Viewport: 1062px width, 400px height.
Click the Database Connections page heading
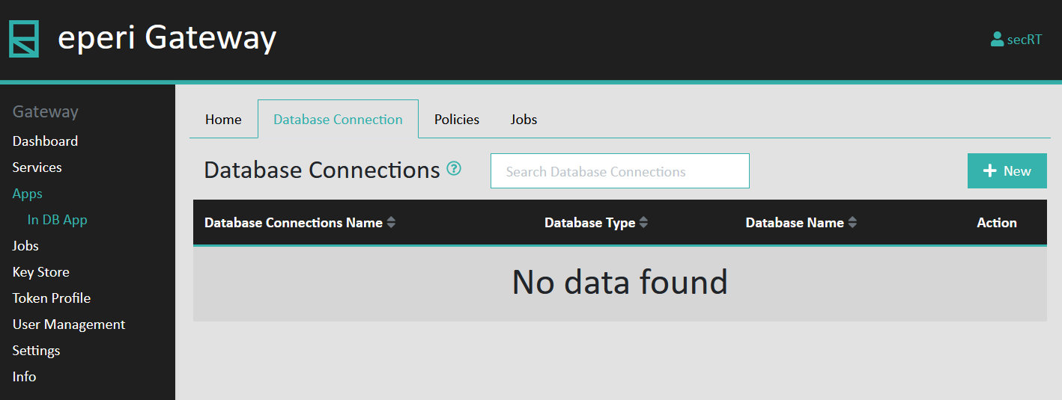click(x=322, y=170)
